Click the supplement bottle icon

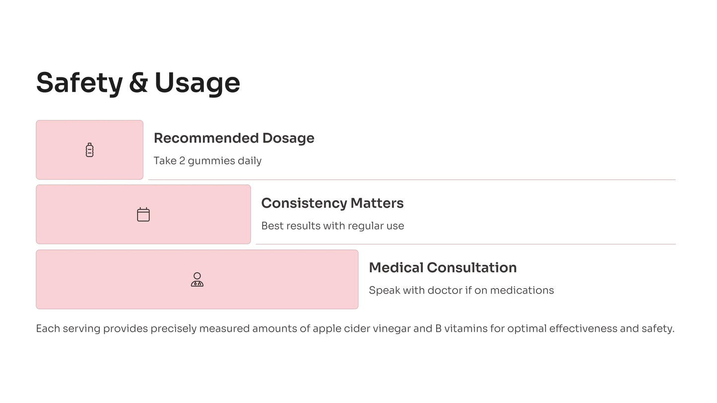(89, 150)
